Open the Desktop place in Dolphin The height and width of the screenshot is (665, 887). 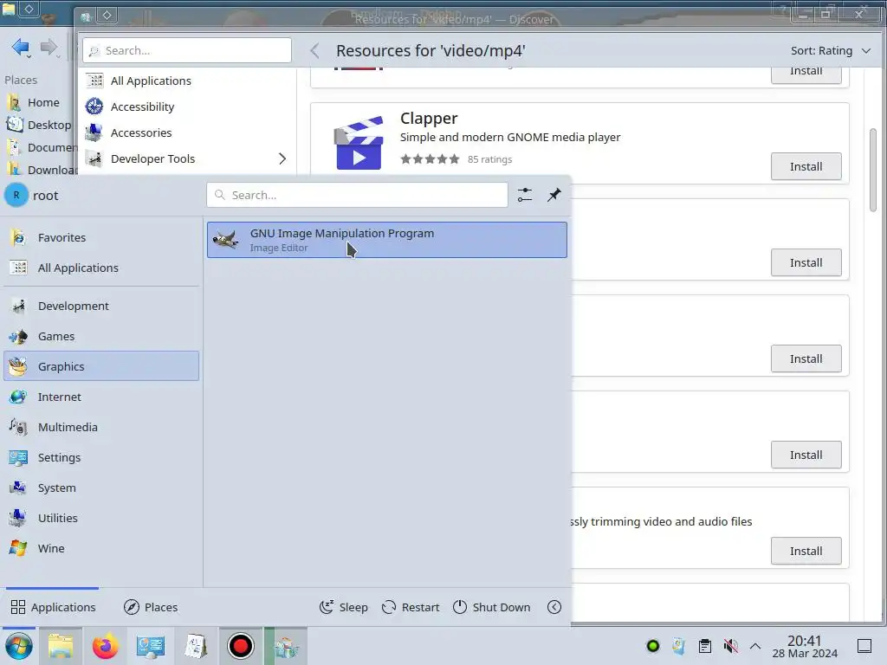click(37, 125)
